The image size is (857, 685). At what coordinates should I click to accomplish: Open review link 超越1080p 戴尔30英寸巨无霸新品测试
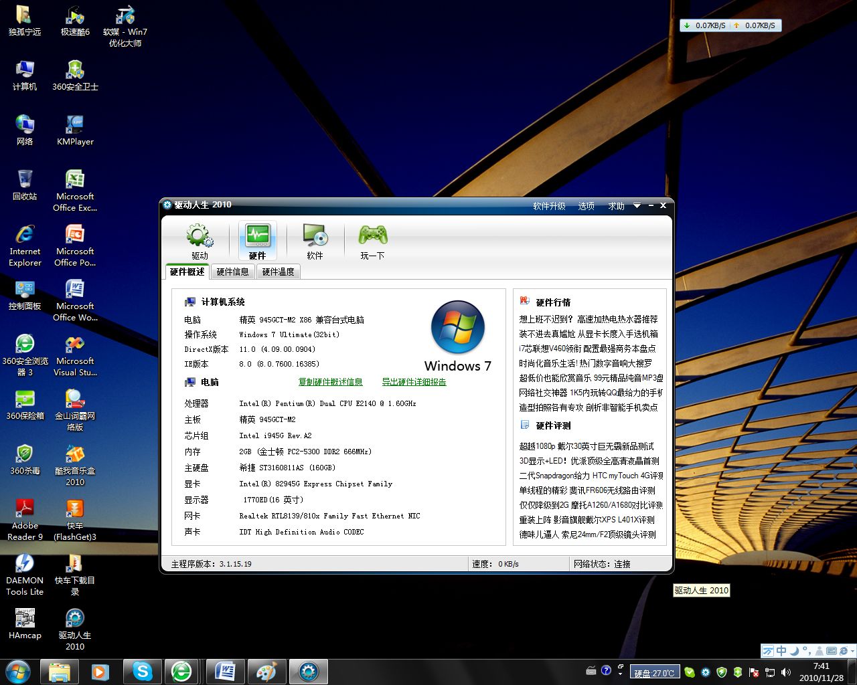tap(587, 446)
